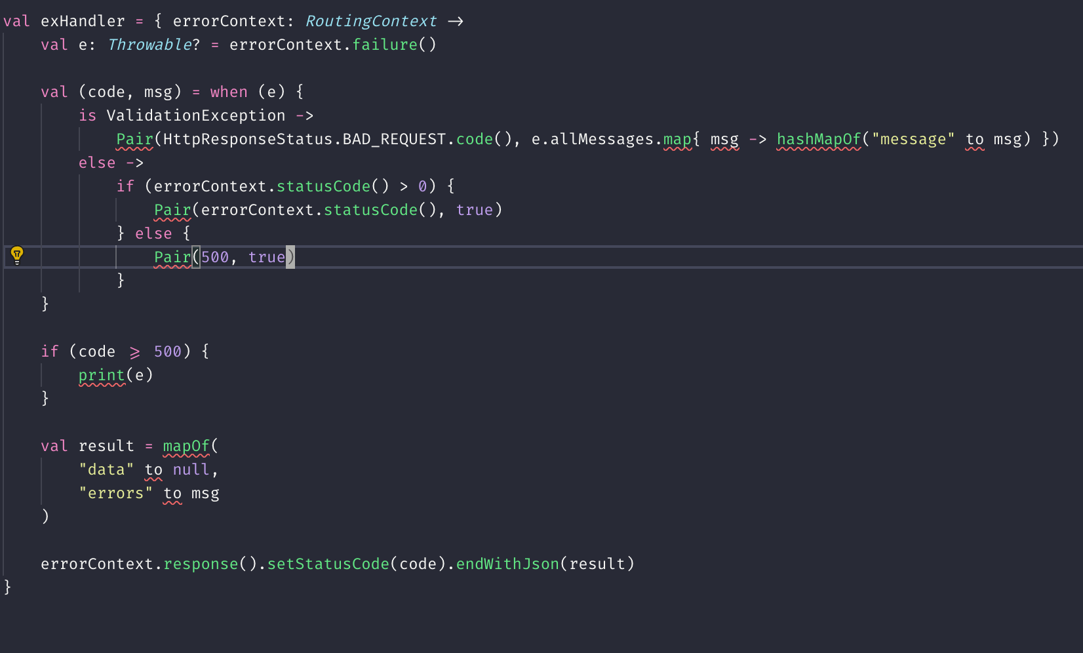The height and width of the screenshot is (653, 1083).
Task: Click 'BAD_REQUEST' constant
Action: click(x=394, y=139)
